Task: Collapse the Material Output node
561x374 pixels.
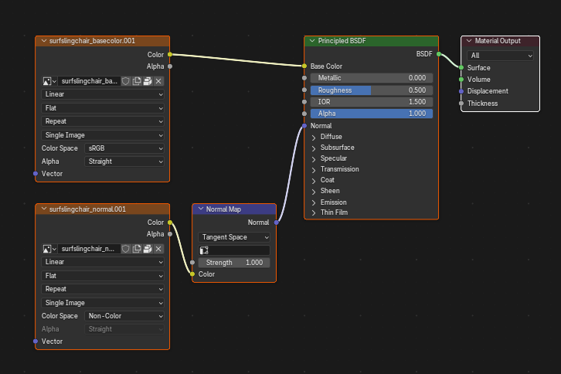Action: (x=469, y=41)
